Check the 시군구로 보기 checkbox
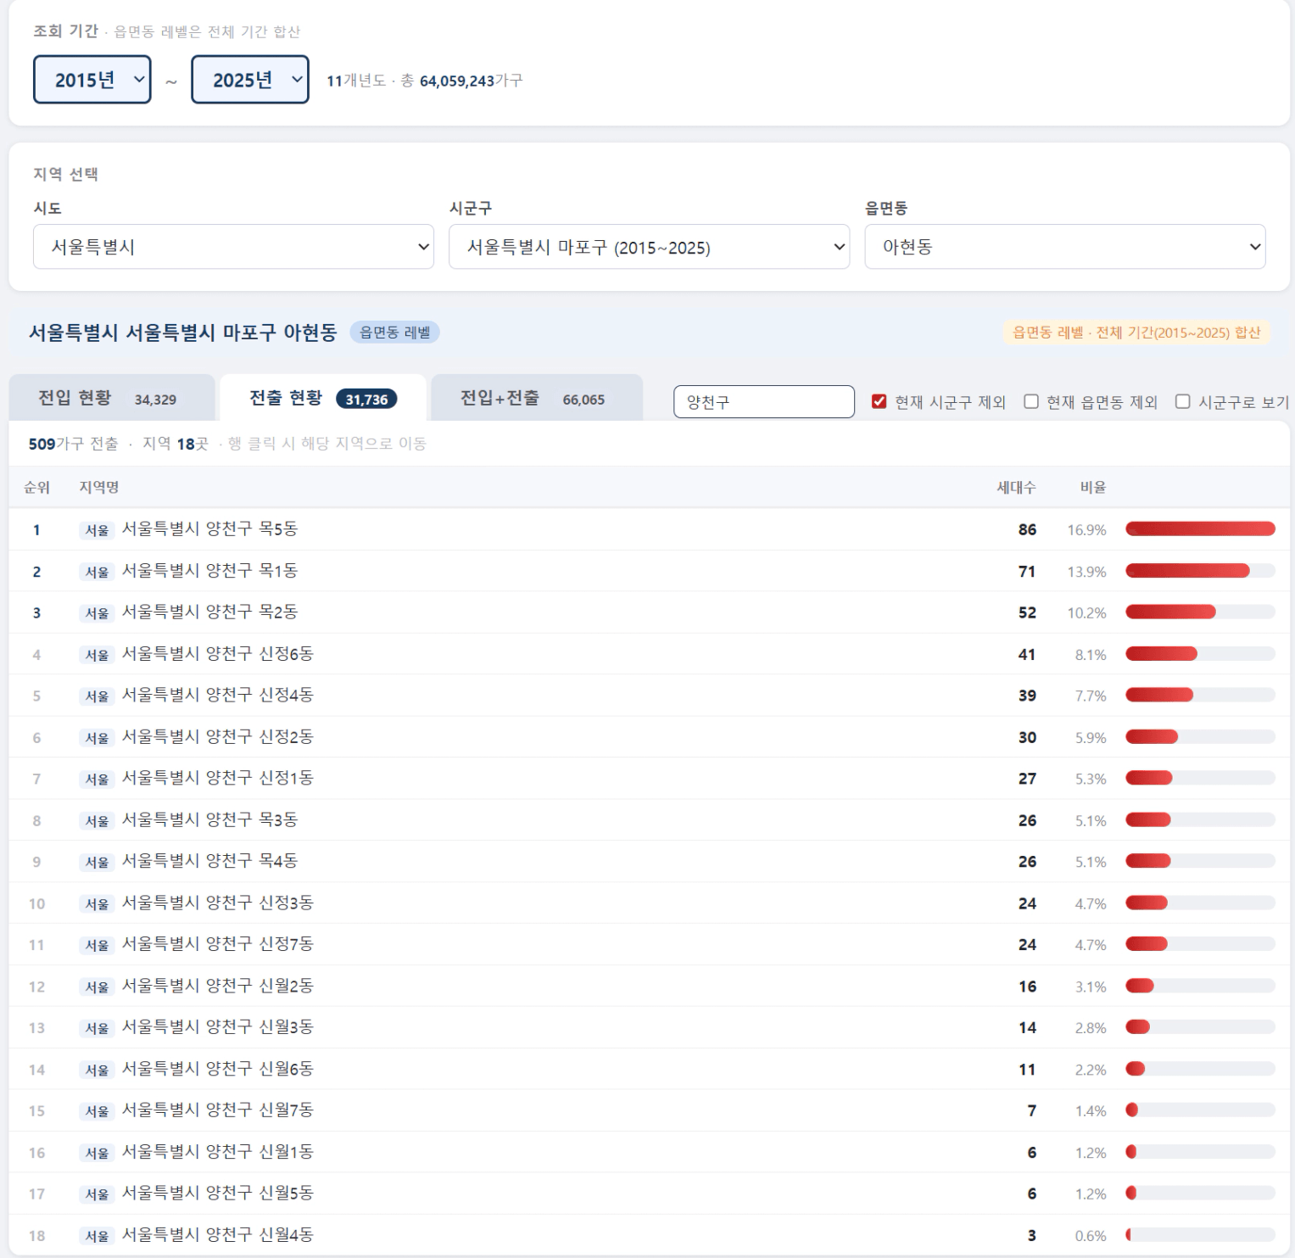The width and height of the screenshot is (1295, 1258). (1182, 402)
